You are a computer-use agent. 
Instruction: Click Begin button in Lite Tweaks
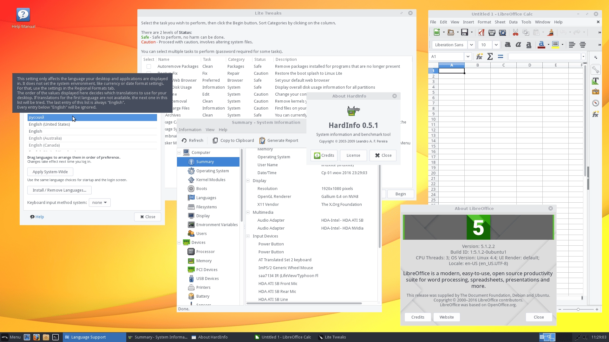(401, 194)
